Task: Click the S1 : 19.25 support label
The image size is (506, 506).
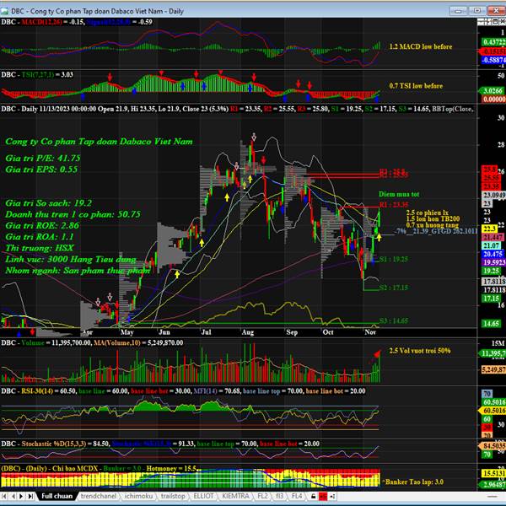Action: (x=394, y=259)
